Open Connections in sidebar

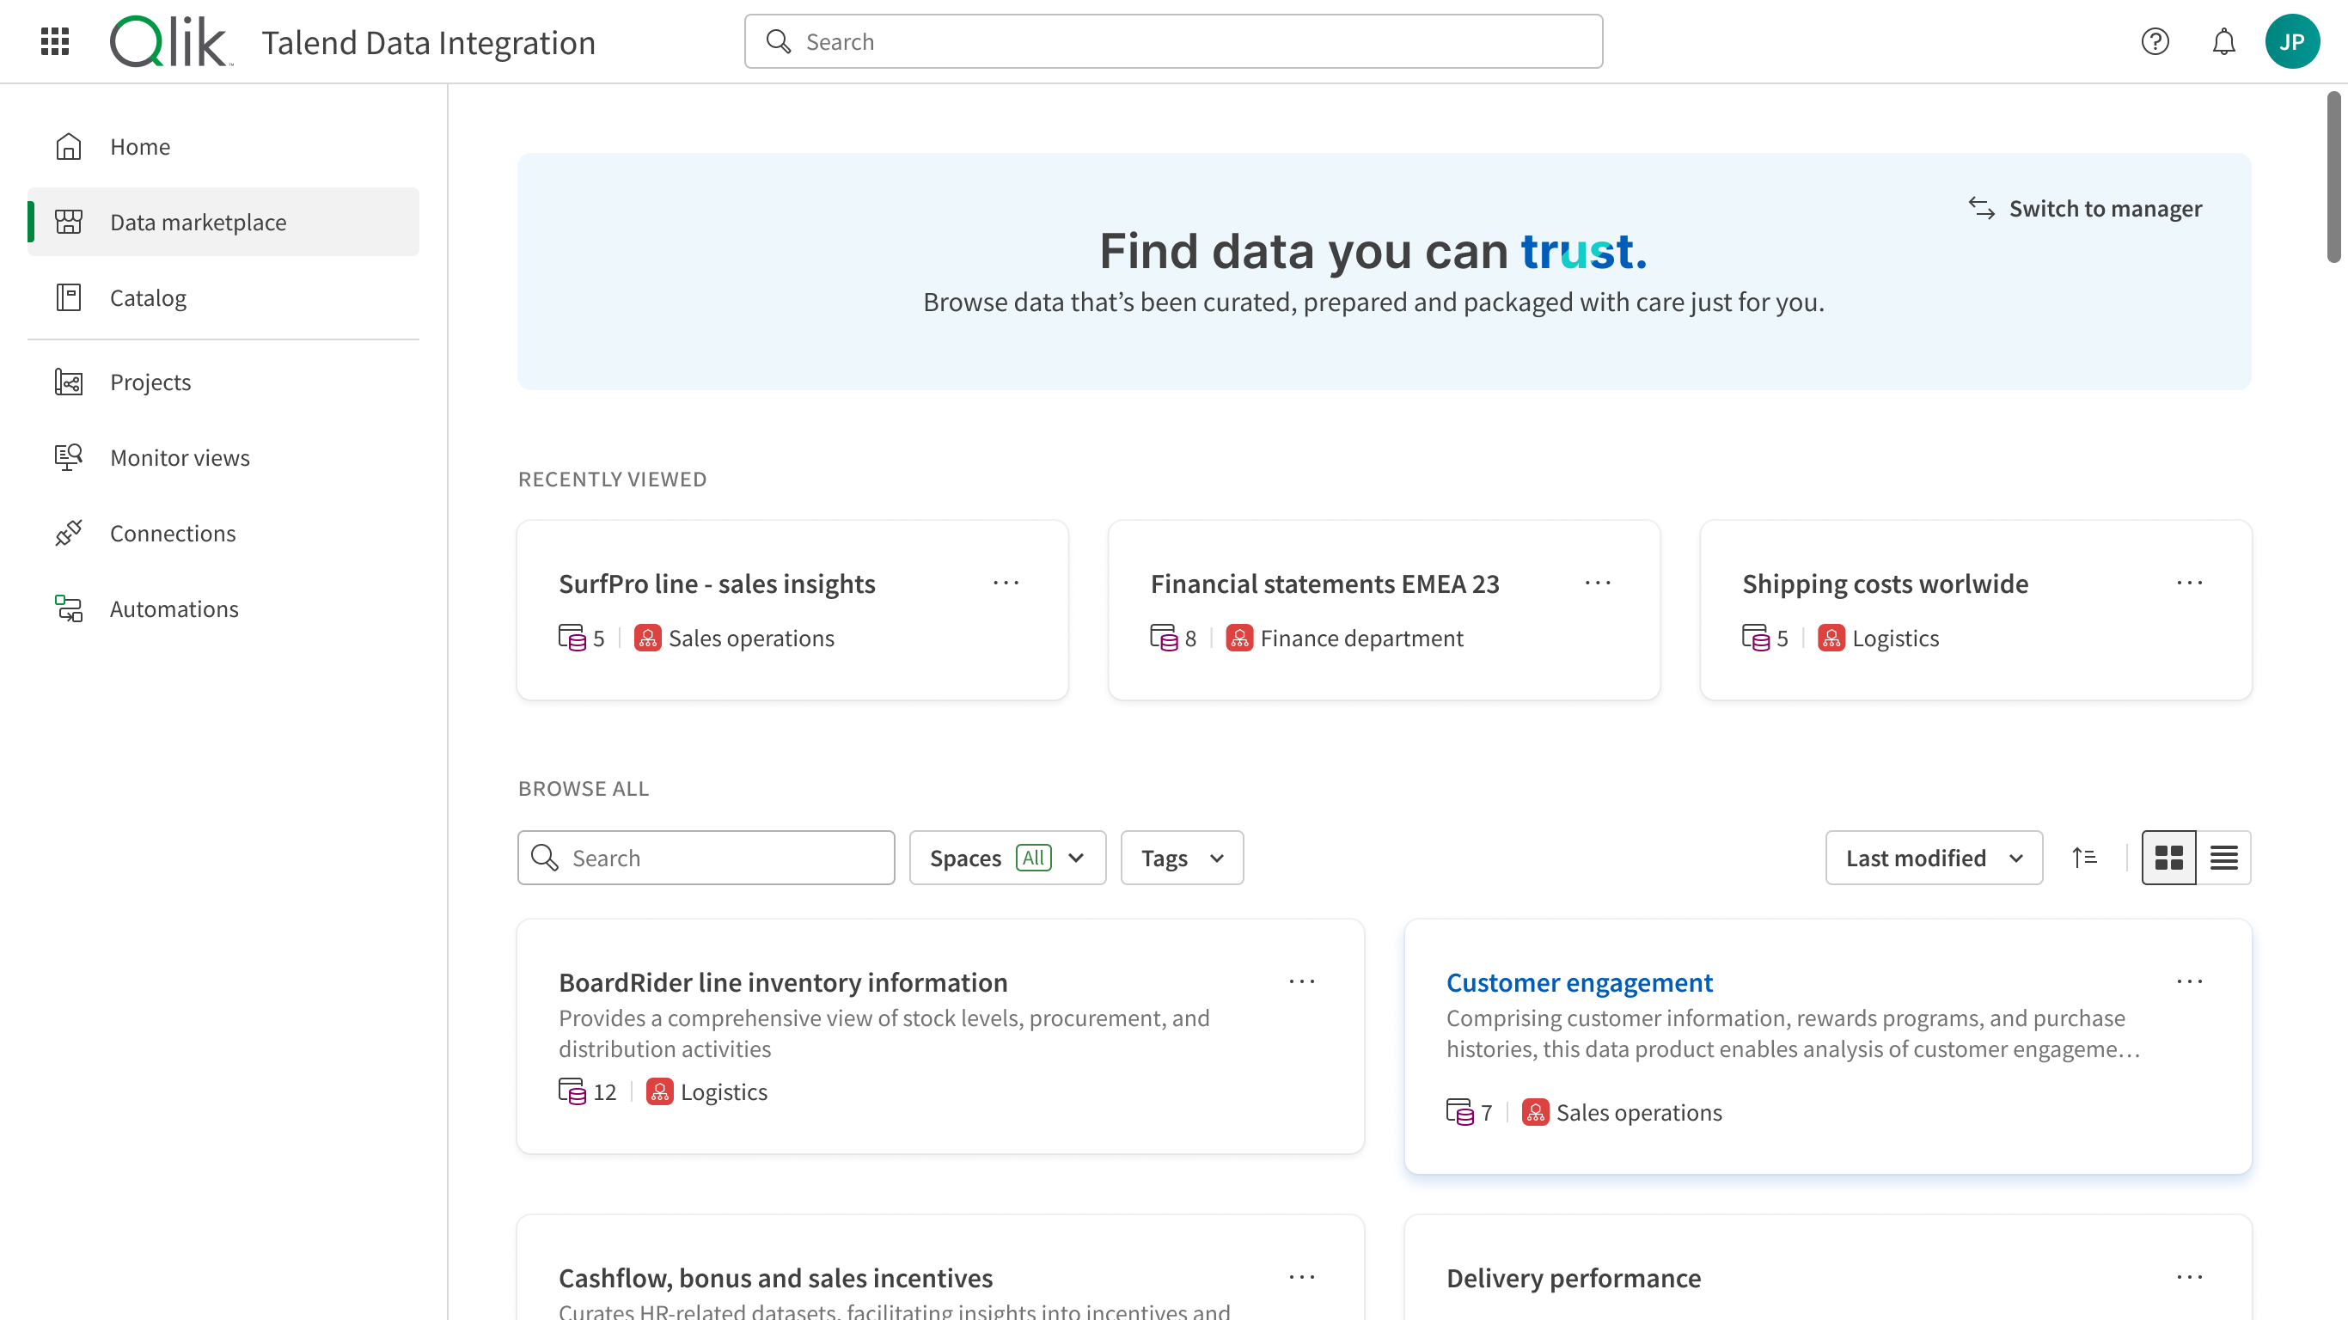[x=173, y=534]
